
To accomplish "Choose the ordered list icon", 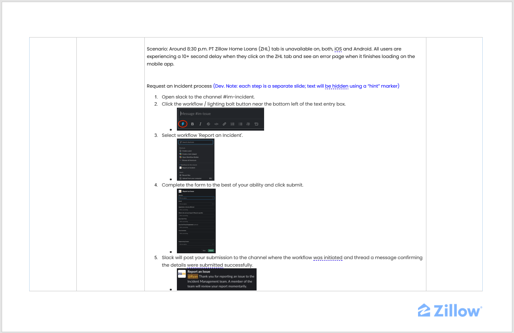I will [232, 124].
